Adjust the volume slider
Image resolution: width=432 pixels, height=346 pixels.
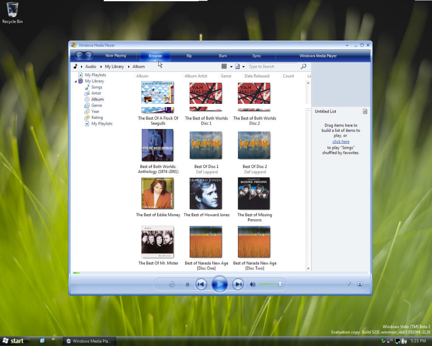[x=280, y=284]
